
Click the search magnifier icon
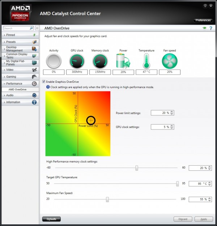(x=31, y=28)
